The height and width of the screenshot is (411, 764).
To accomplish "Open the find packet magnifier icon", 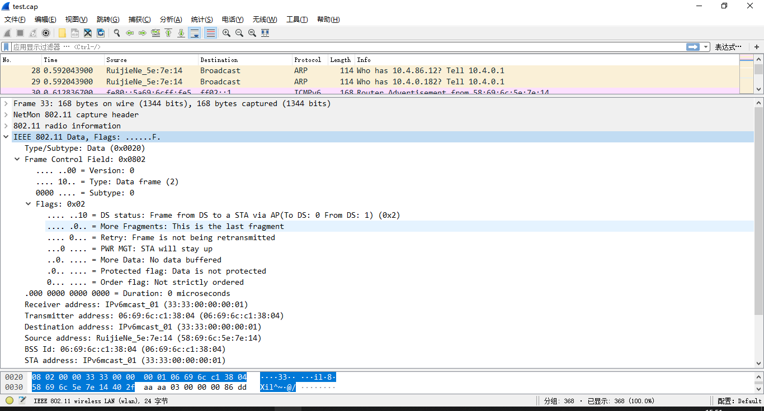I will click(x=117, y=32).
